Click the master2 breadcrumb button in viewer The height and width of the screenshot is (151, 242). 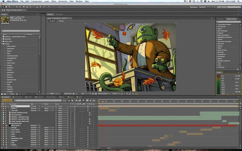coord(53,21)
